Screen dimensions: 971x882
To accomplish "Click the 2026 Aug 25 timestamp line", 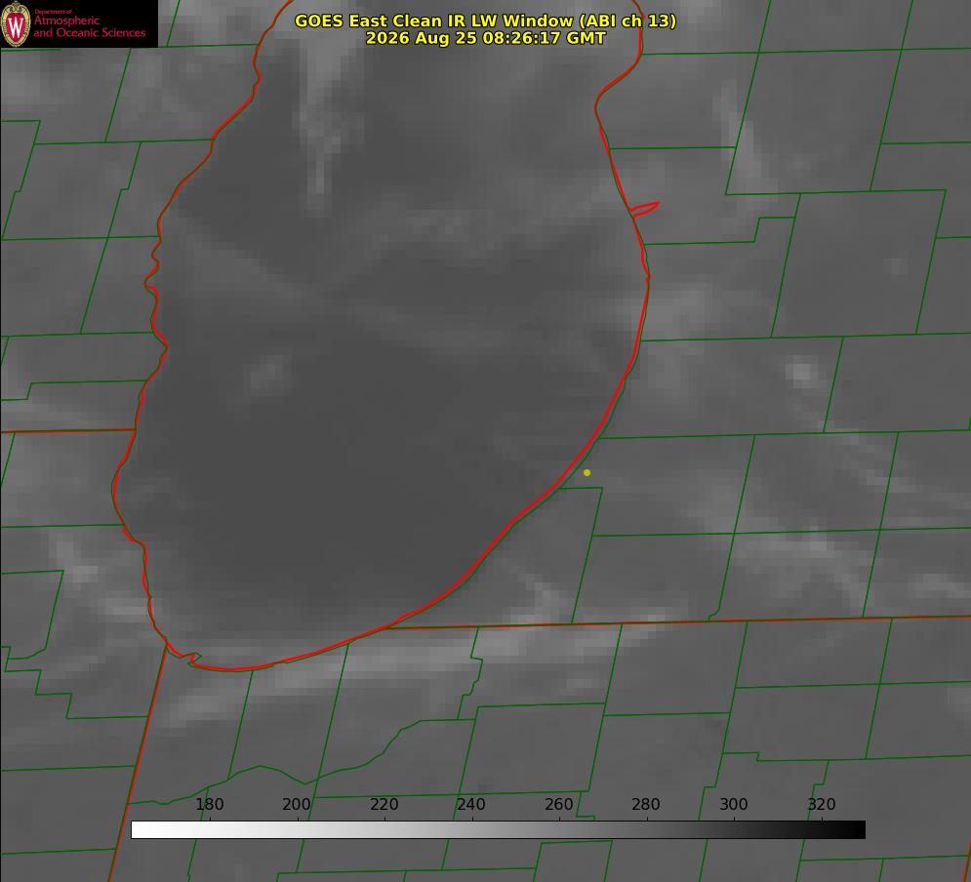I will pyautogui.click(x=486, y=38).
